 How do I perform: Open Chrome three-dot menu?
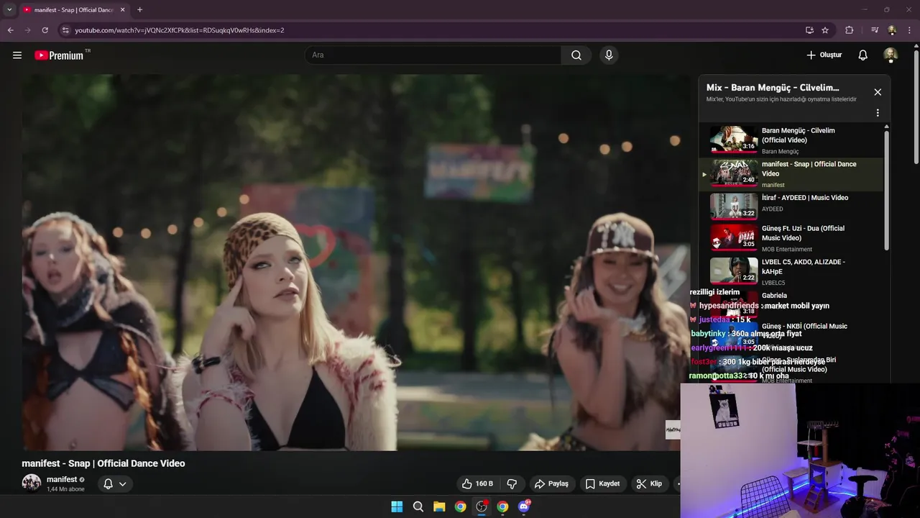tap(910, 30)
